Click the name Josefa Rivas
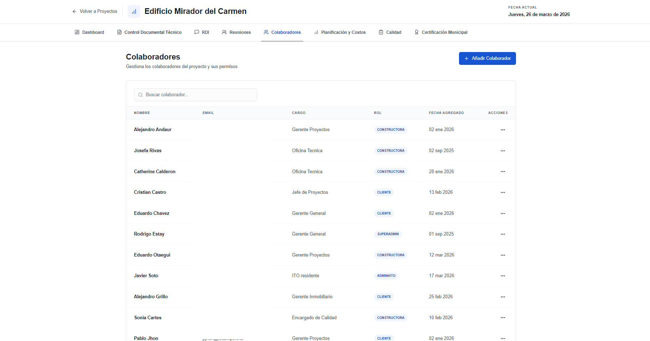The width and height of the screenshot is (650, 341). (x=148, y=151)
